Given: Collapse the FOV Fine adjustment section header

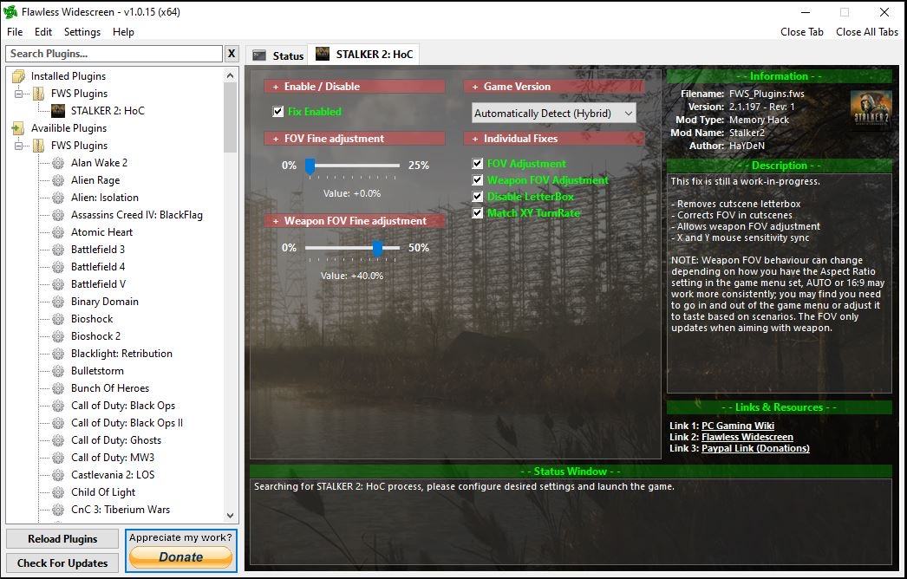Looking at the screenshot, I should pos(355,138).
